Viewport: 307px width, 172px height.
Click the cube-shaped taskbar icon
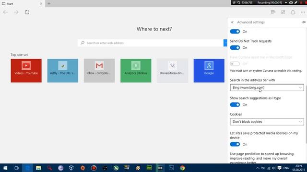click(71, 168)
